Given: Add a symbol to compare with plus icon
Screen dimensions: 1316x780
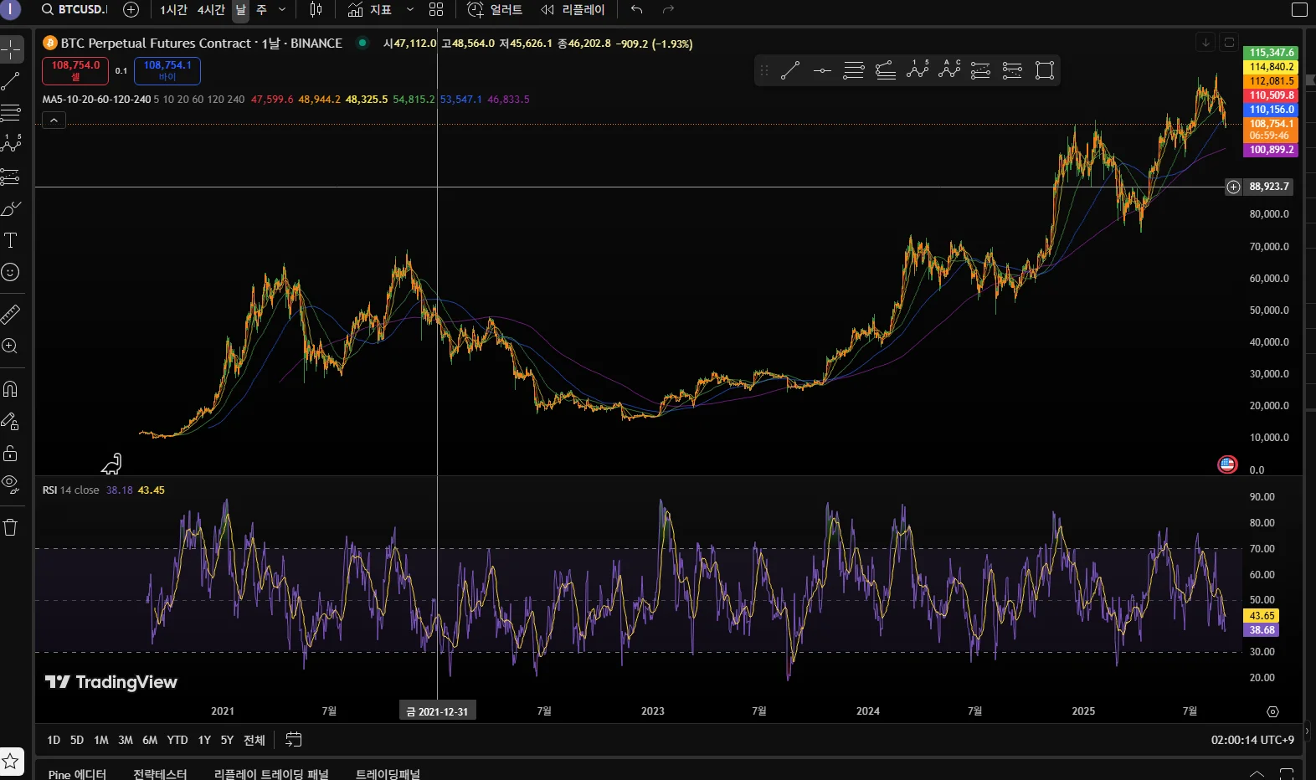Looking at the screenshot, I should [x=131, y=10].
